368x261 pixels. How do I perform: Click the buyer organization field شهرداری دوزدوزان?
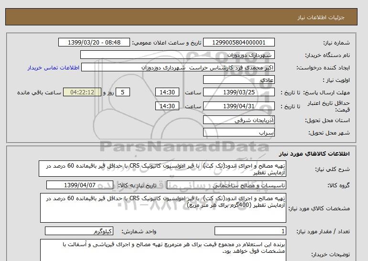(177, 55)
